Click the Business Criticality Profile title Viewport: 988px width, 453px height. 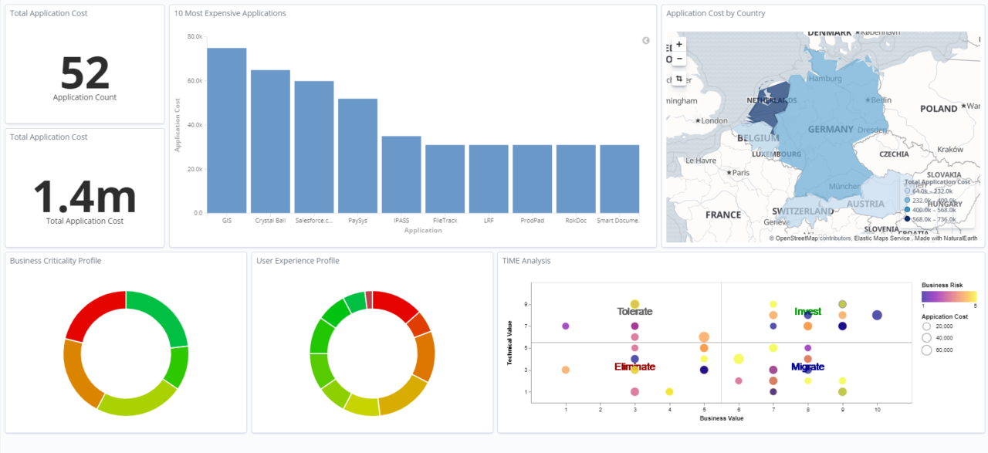tap(56, 261)
